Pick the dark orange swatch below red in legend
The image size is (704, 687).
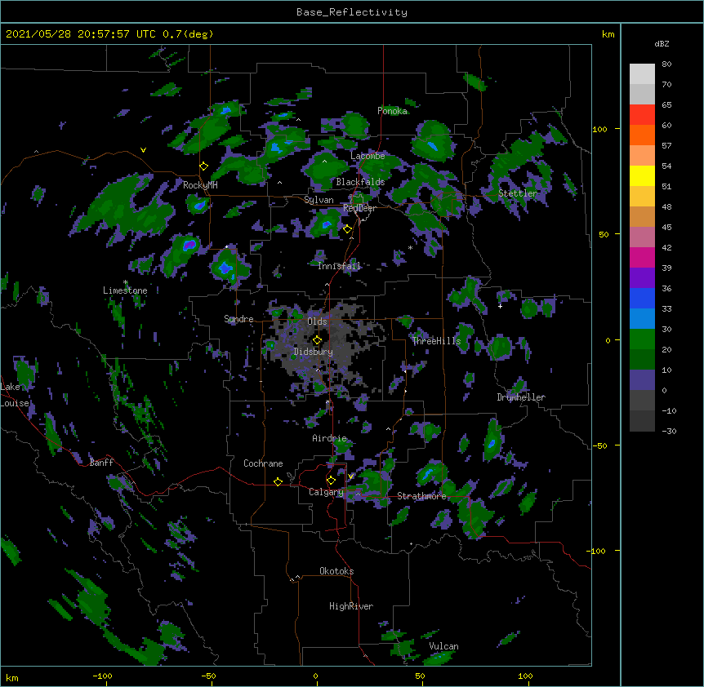click(x=642, y=135)
